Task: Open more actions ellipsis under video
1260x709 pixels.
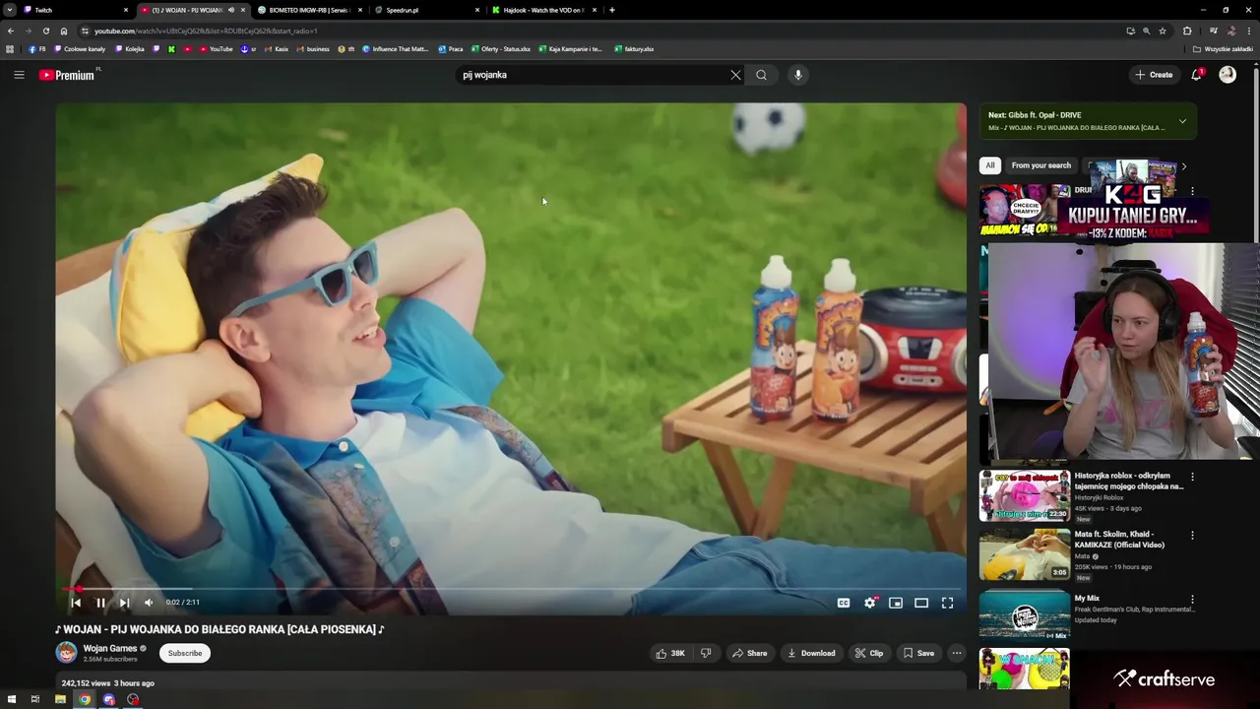Action: (956, 653)
